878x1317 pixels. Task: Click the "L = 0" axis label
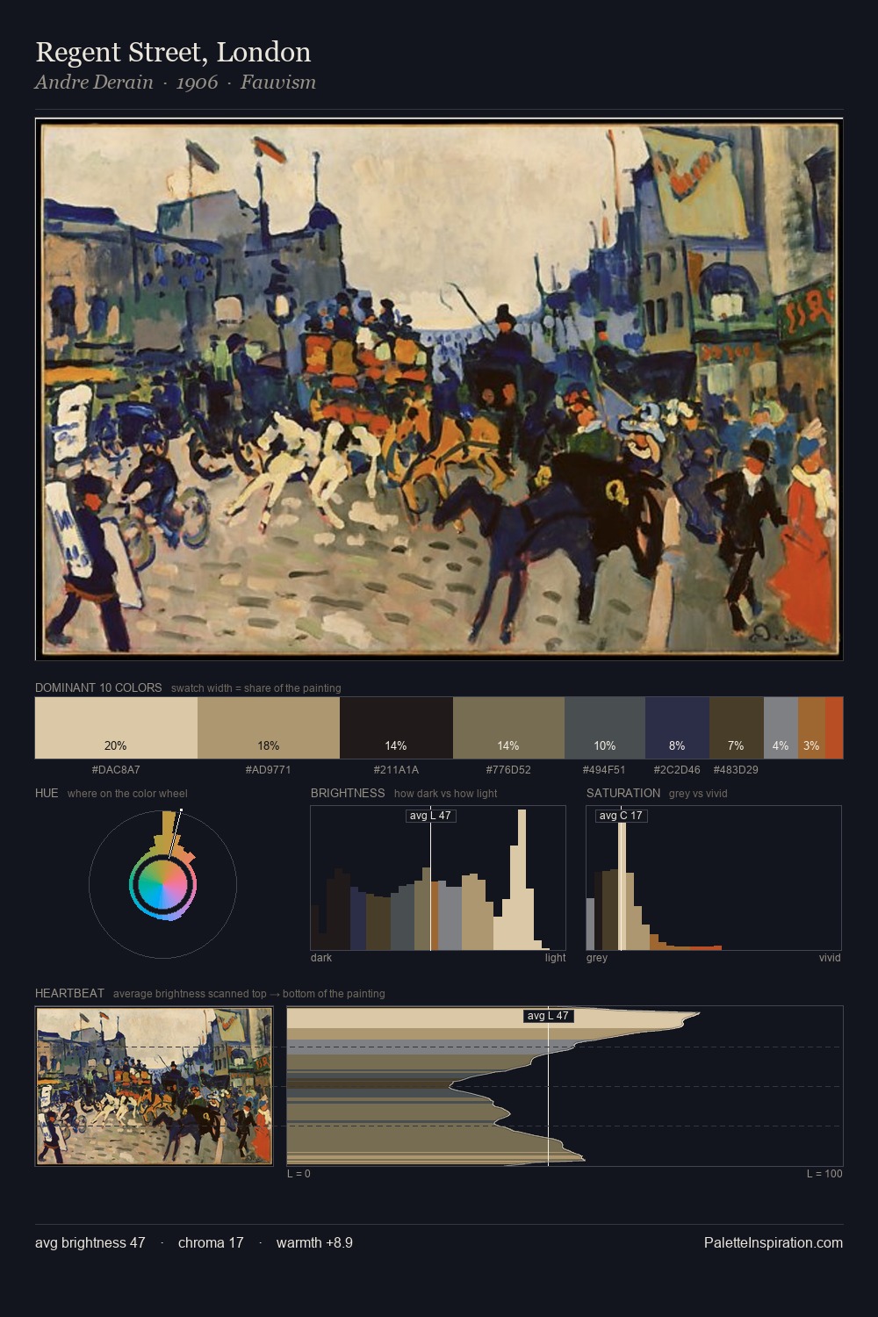pyautogui.click(x=299, y=1174)
